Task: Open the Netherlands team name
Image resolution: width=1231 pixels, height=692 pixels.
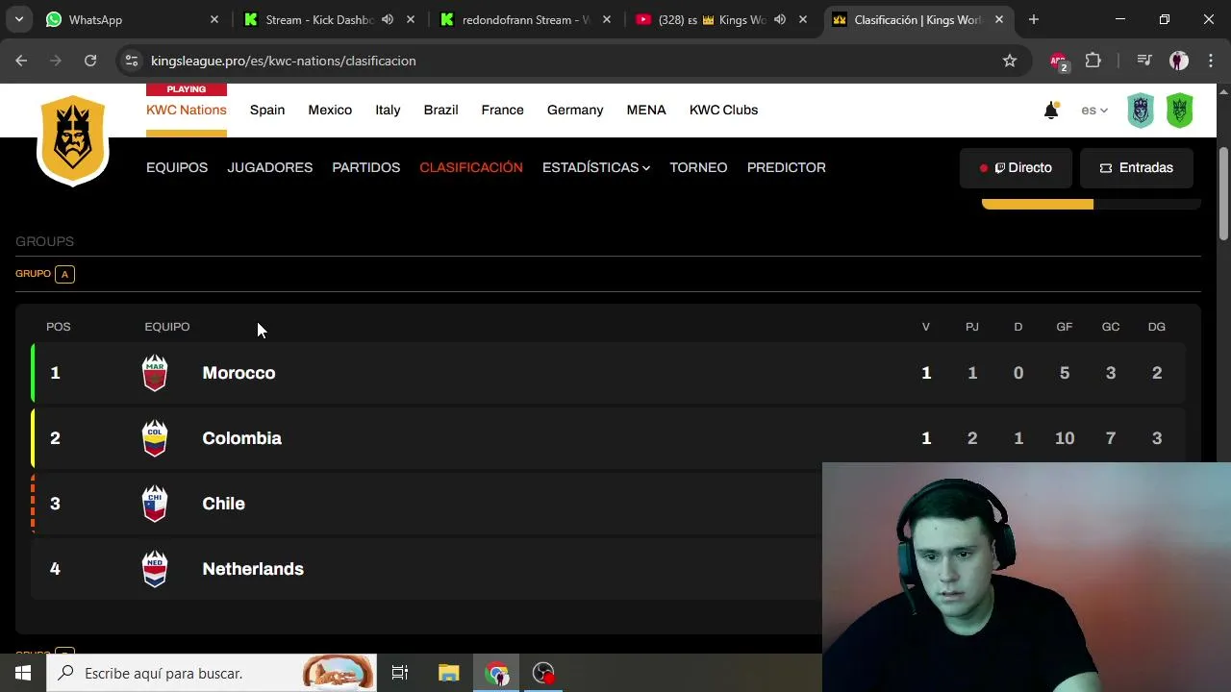Action: [253, 569]
